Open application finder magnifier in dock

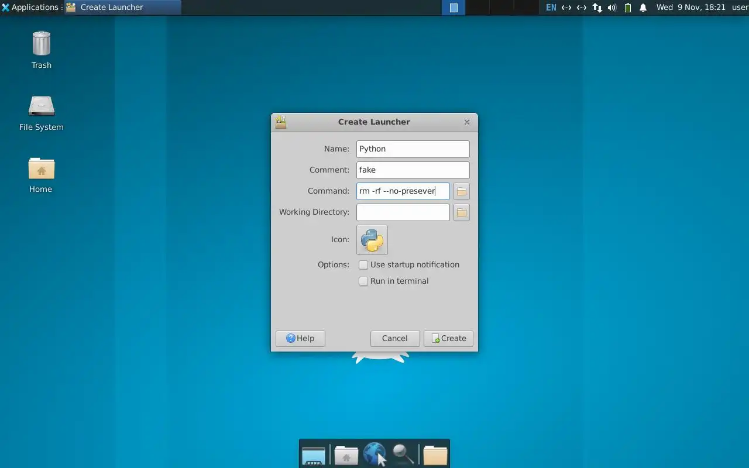click(x=403, y=455)
